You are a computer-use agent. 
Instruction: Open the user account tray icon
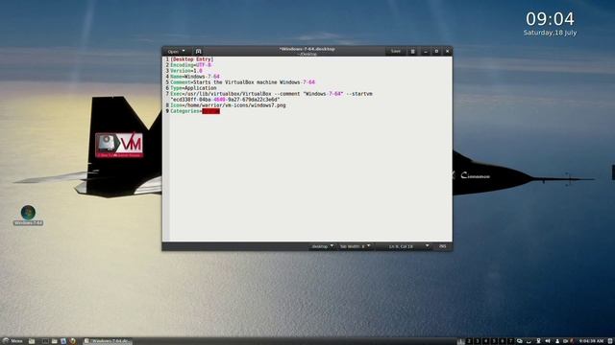pos(557,341)
